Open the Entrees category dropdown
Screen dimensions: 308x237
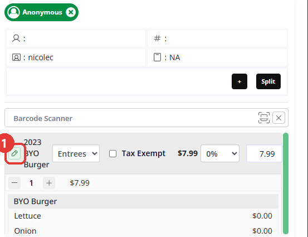click(x=76, y=153)
